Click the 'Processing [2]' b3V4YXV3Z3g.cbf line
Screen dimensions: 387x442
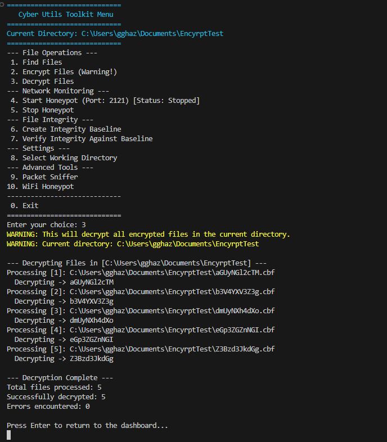click(141, 292)
